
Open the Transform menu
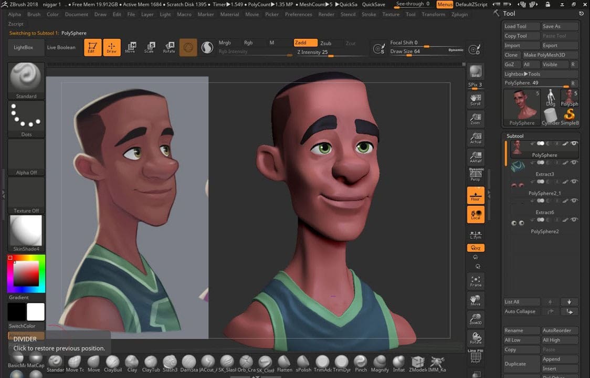(x=434, y=14)
